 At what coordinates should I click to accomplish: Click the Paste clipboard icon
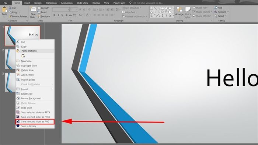pyautogui.click(x=4, y=10)
